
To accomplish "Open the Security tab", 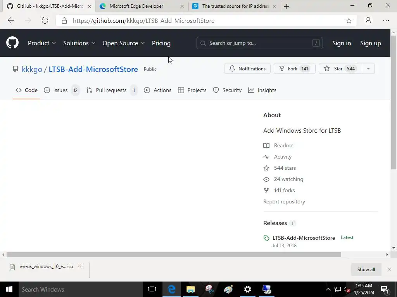I will click(x=227, y=90).
